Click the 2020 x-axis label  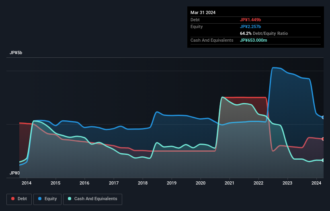tap(201, 183)
